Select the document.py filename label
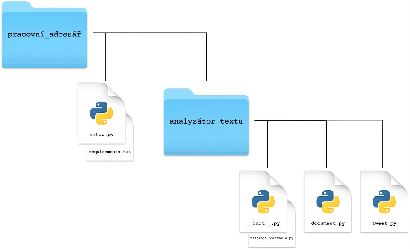Viewport: 410px width, 249px height. pos(328,223)
